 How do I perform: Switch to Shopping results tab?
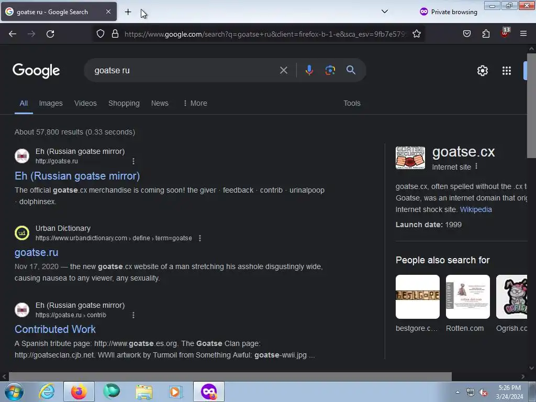tap(124, 103)
